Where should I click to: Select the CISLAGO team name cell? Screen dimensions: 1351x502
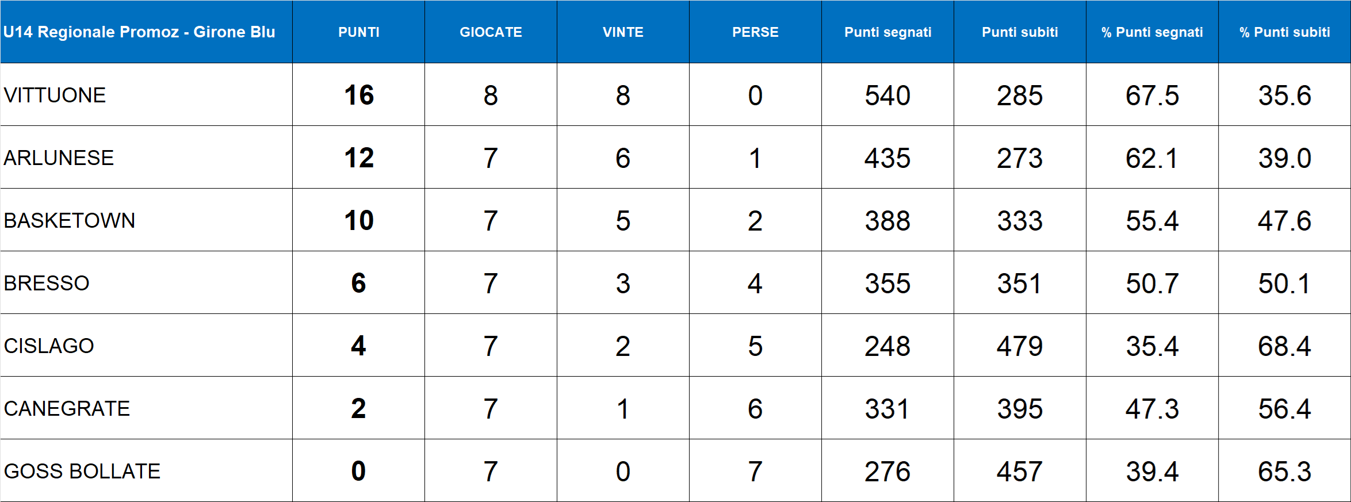[49, 346]
